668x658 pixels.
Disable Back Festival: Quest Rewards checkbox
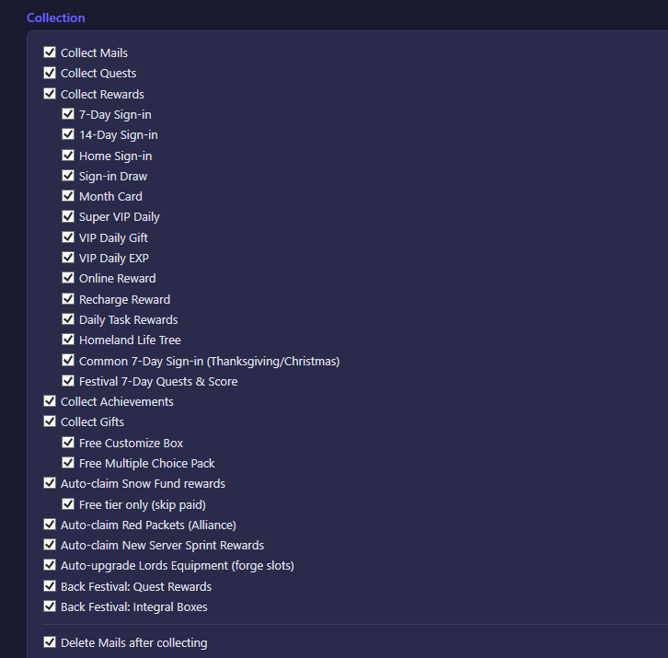[50, 586]
